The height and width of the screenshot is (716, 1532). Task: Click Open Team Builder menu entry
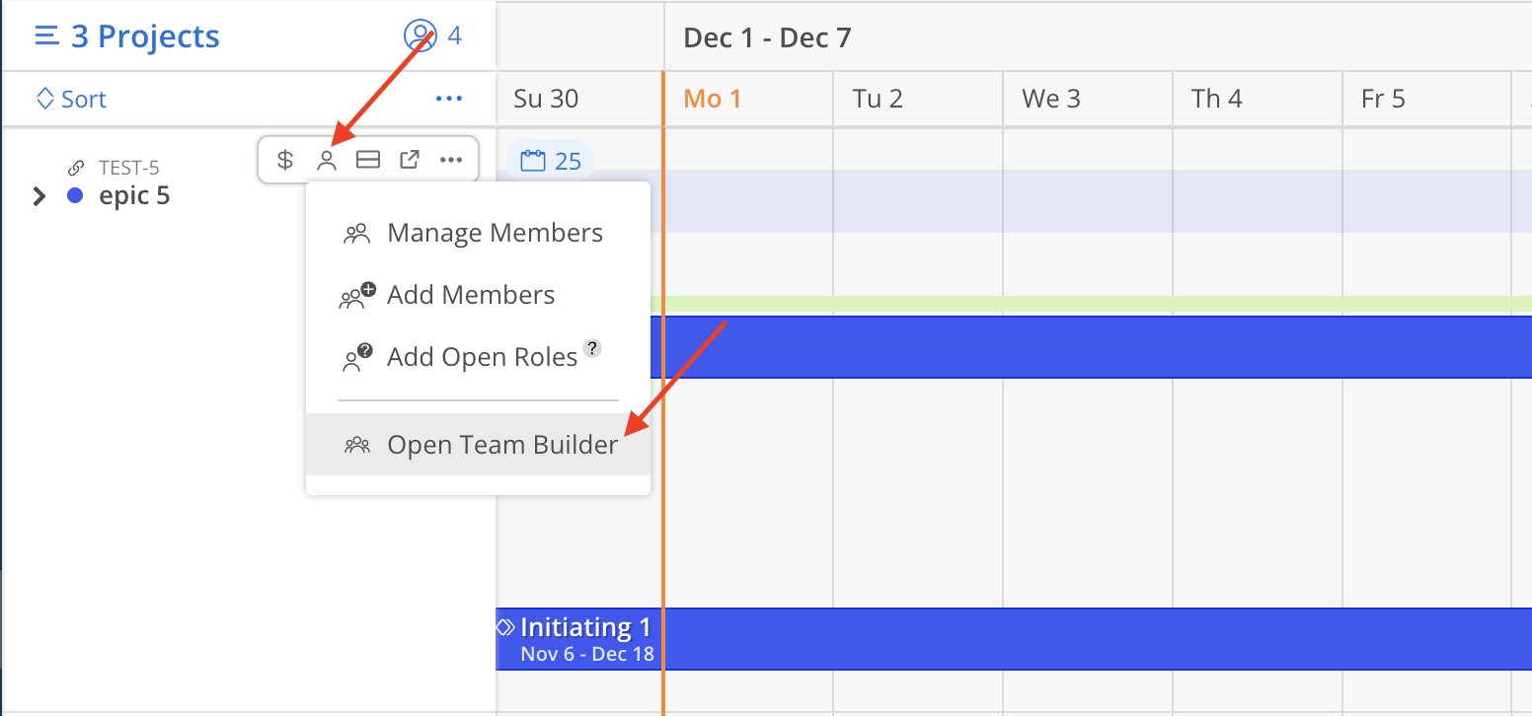pos(502,445)
